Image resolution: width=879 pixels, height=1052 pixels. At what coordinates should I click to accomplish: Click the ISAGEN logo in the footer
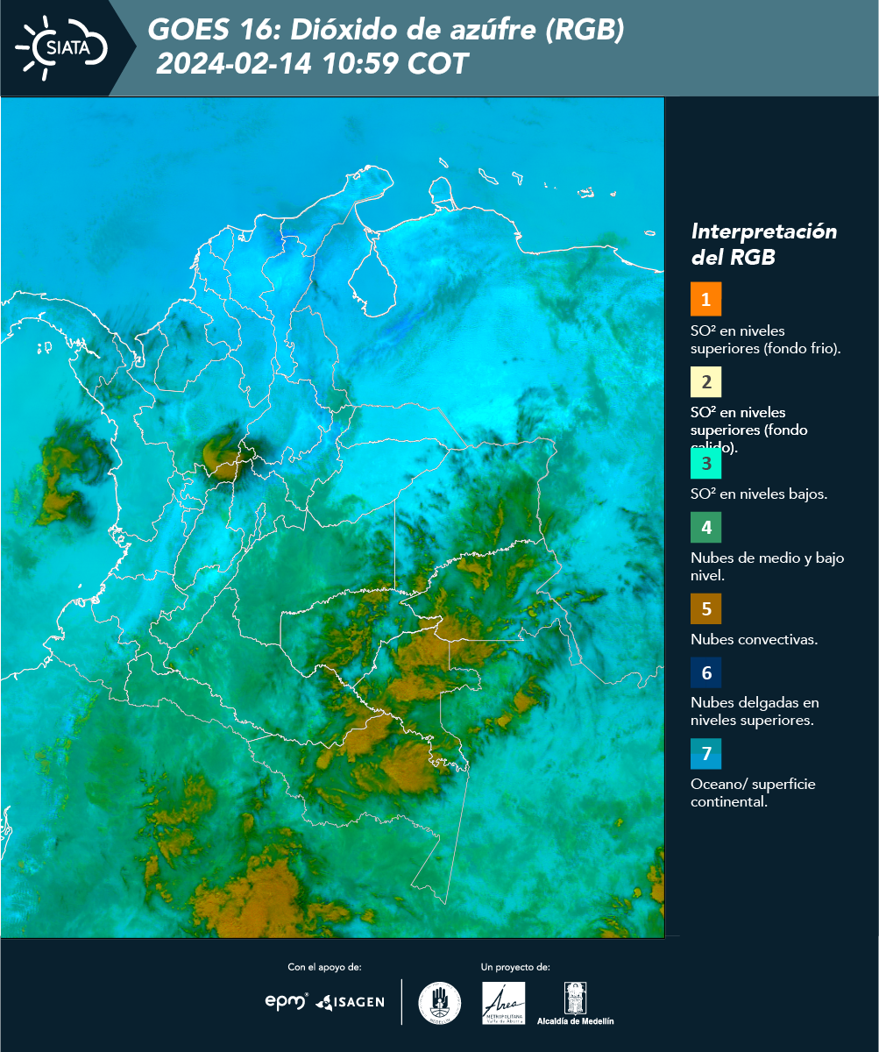[350, 1002]
